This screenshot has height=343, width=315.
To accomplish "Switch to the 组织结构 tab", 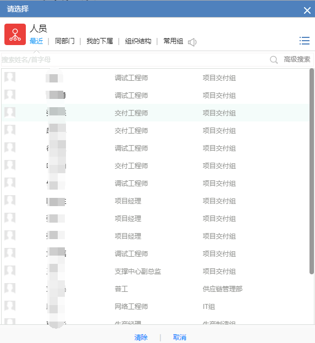I will pyautogui.click(x=138, y=41).
